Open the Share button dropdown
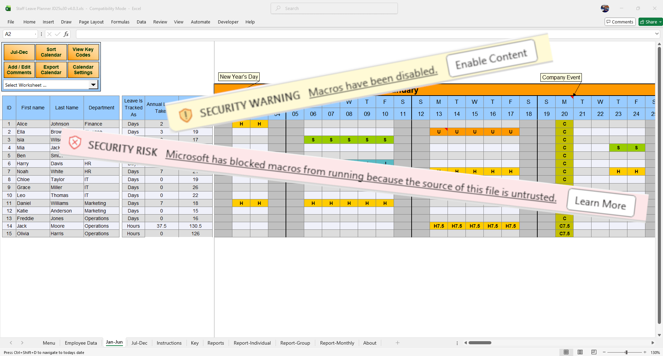Image resolution: width=663 pixels, height=356 pixels. pyautogui.click(x=660, y=22)
